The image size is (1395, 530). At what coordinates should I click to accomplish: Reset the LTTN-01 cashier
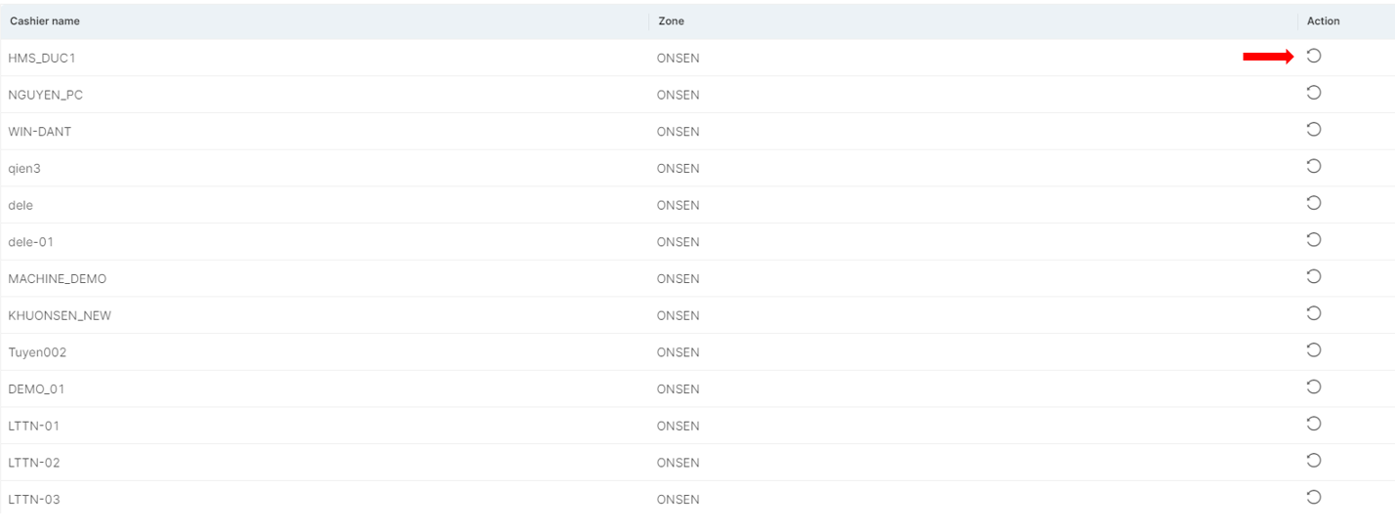coord(1313,424)
